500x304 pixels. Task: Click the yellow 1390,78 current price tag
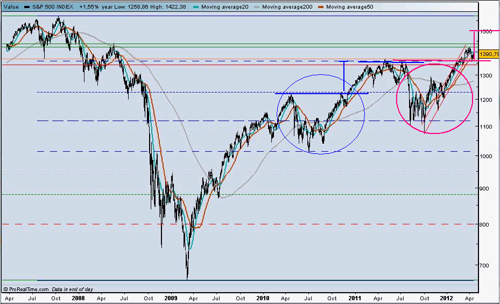point(489,54)
